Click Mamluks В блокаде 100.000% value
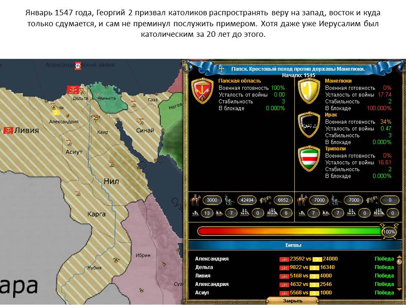 click(x=379, y=108)
